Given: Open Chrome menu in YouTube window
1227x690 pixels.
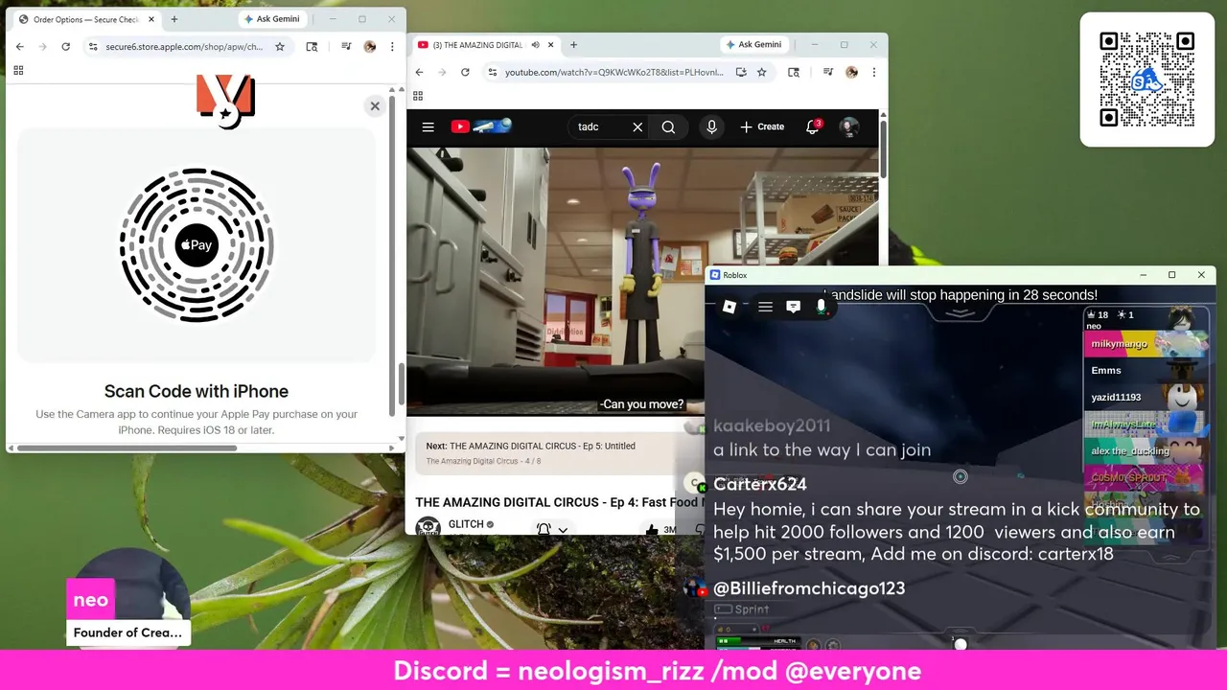Looking at the screenshot, I should point(873,72).
